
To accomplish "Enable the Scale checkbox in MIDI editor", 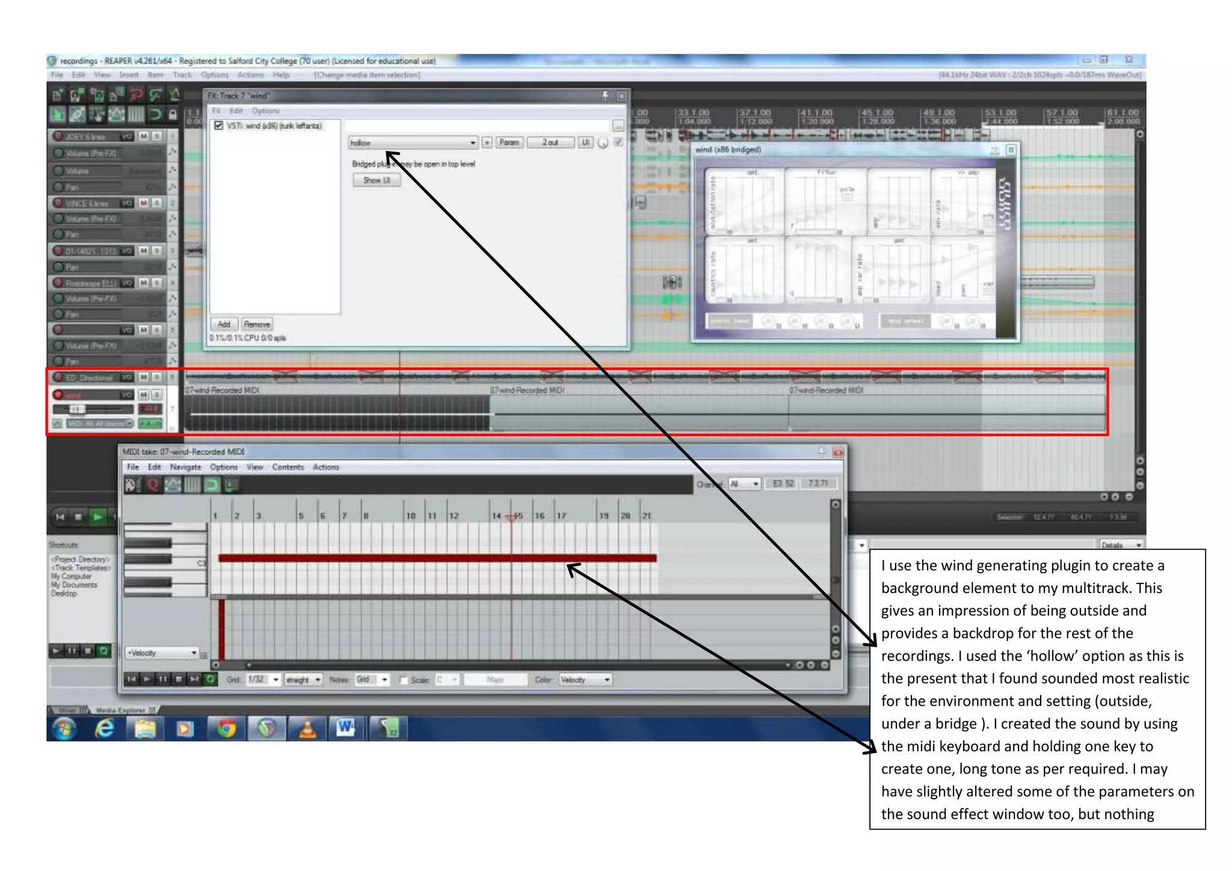I will click(x=404, y=680).
